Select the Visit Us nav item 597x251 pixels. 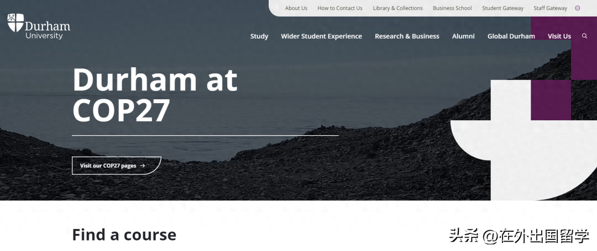click(x=559, y=36)
